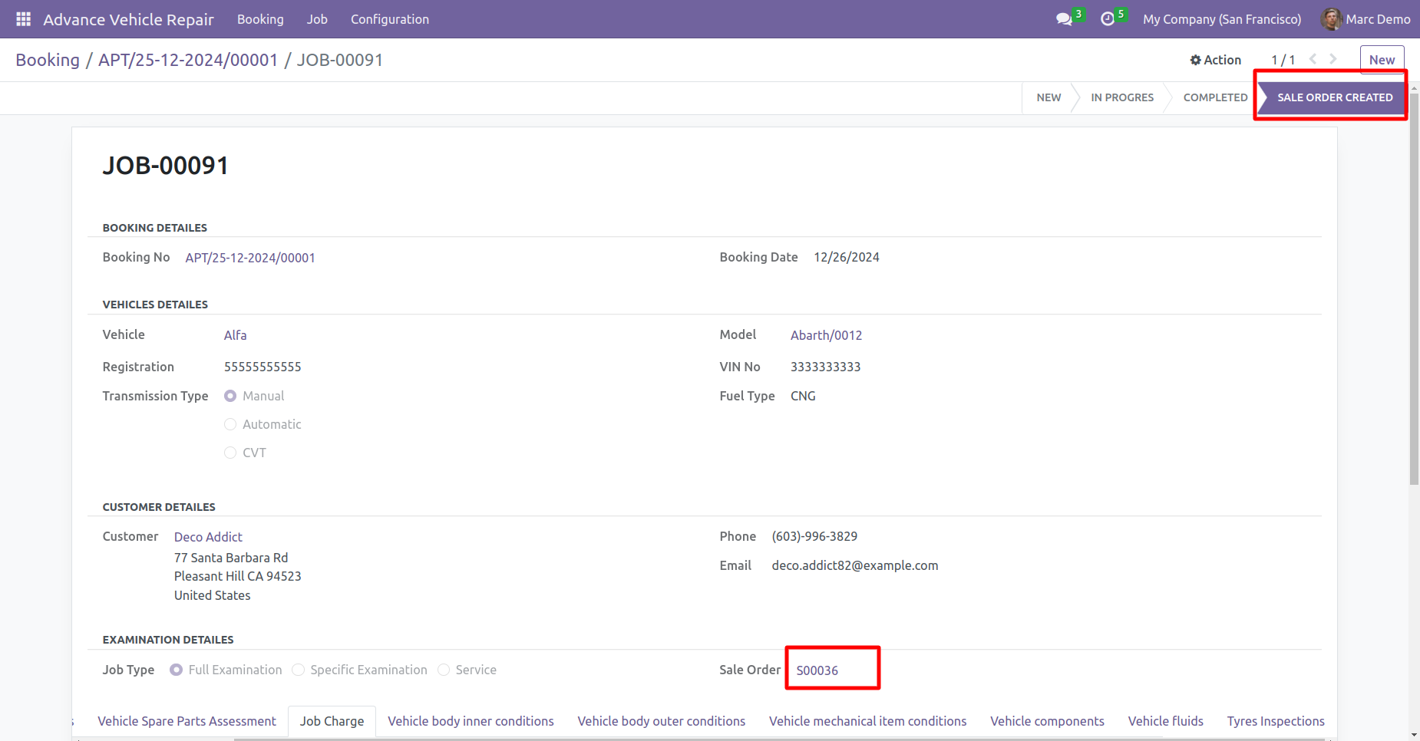
Task: Select Full Examination job type
Action: (x=177, y=670)
